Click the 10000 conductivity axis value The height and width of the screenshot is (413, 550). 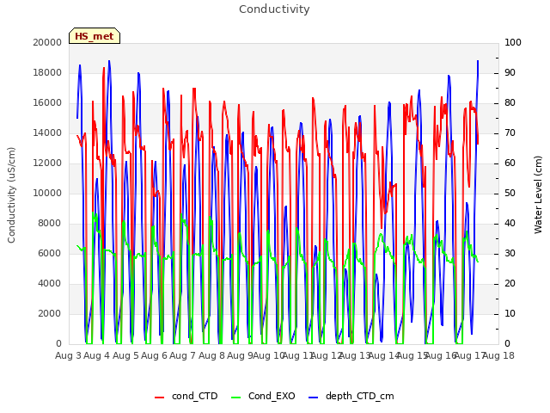click(47, 193)
